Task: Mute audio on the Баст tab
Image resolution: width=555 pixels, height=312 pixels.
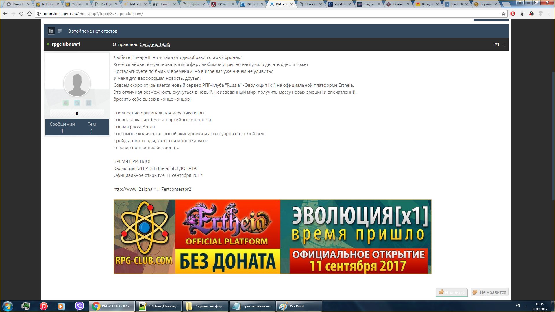Action: pyautogui.click(x=462, y=4)
